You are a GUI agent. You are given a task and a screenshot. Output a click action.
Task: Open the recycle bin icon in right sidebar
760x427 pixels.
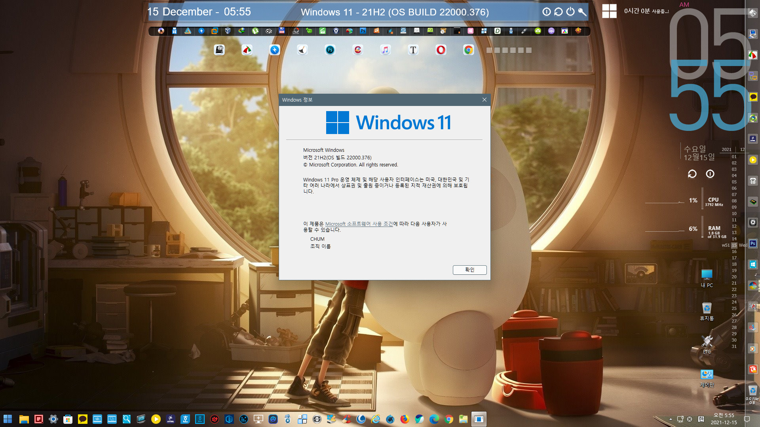(x=752, y=391)
